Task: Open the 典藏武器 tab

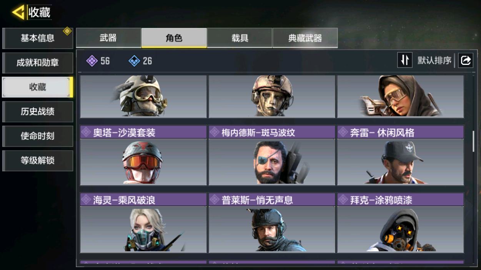Action: pos(305,38)
